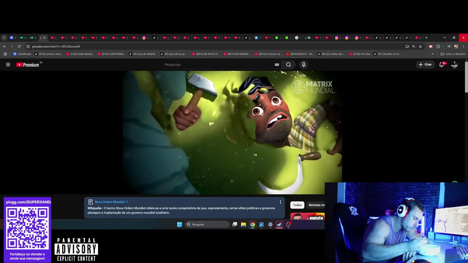The height and width of the screenshot is (263, 468).
Task: Start voice search with microphone icon
Action: (x=303, y=65)
